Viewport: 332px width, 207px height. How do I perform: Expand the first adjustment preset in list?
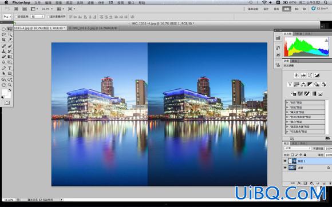click(x=305, y=102)
